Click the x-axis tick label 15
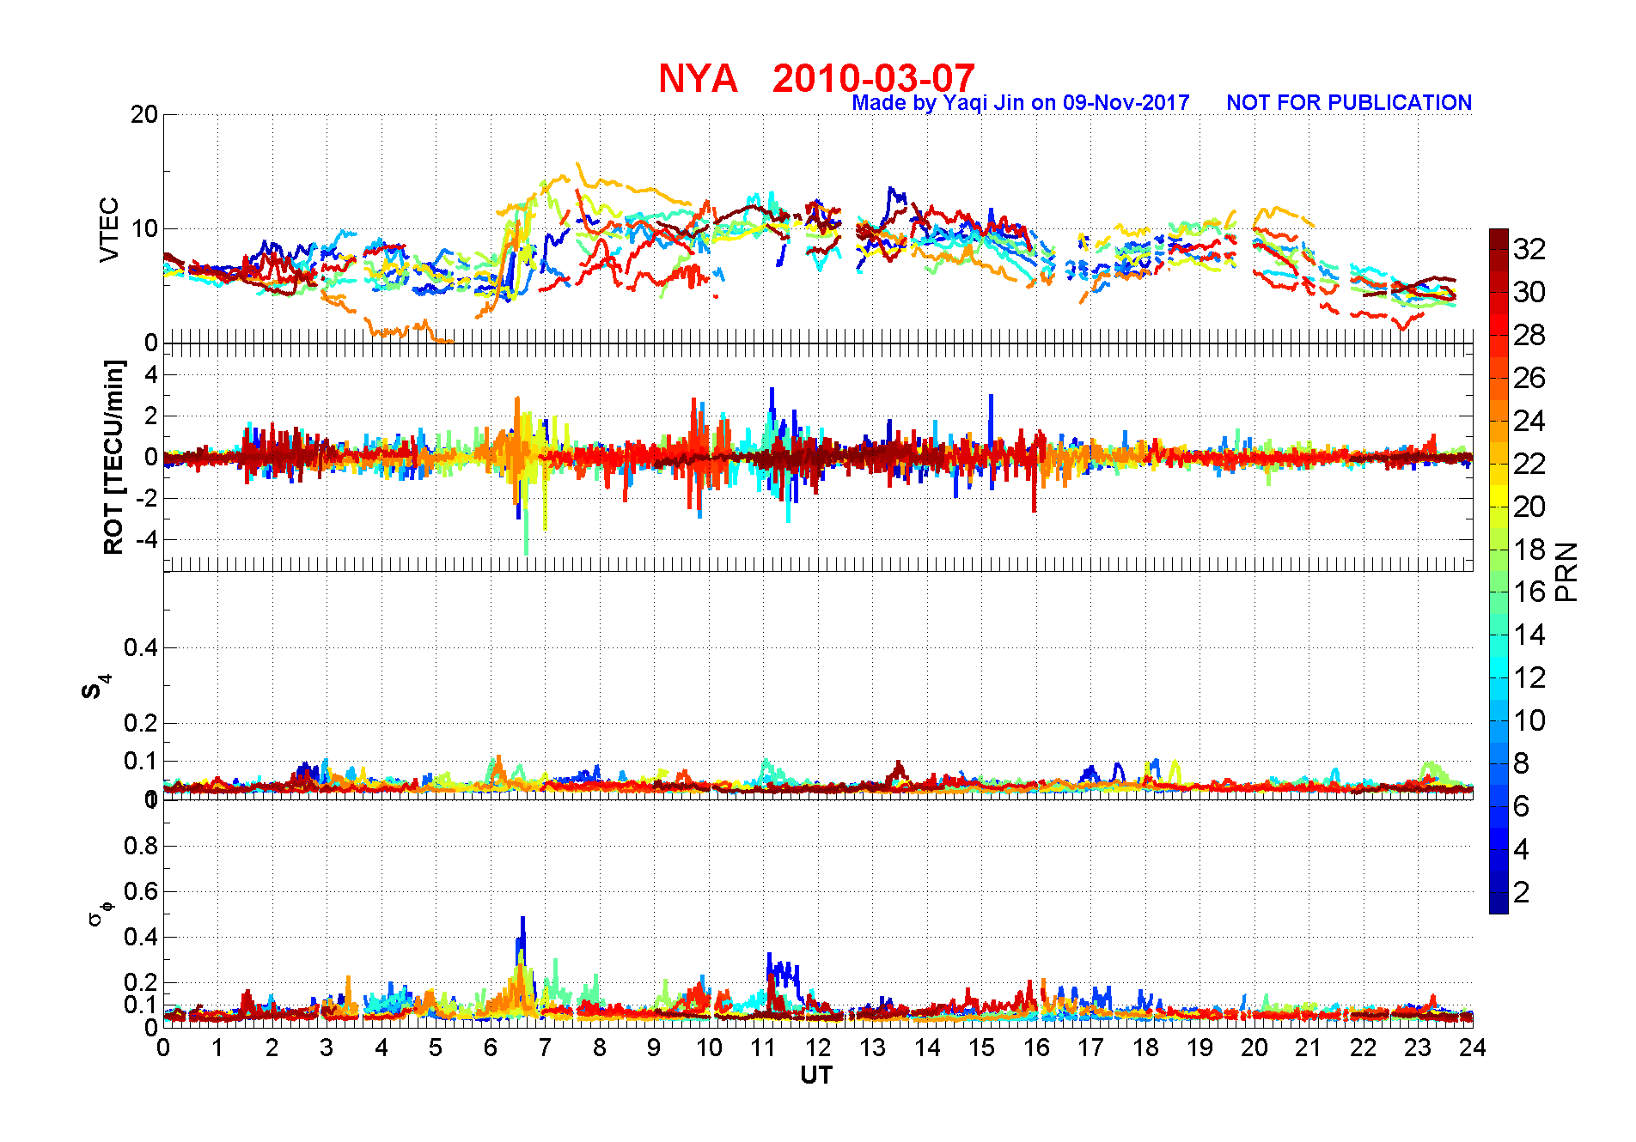Image resolution: width=1636 pixels, height=1142 pixels. coord(981,1048)
